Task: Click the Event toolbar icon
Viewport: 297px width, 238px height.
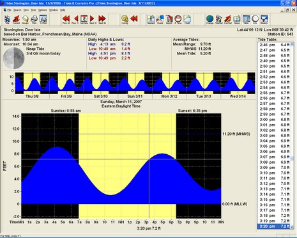Action: coord(160,19)
